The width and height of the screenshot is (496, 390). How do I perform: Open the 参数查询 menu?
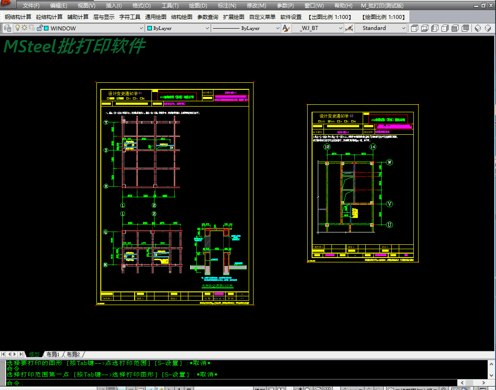[208, 17]
